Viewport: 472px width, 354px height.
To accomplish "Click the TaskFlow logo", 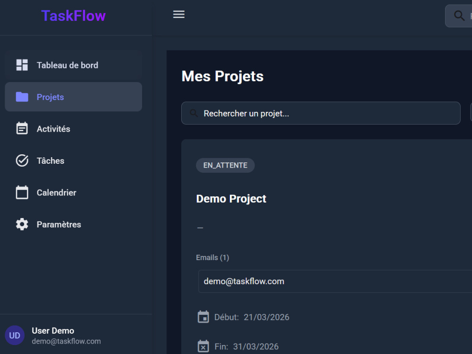I will [74, 16].
